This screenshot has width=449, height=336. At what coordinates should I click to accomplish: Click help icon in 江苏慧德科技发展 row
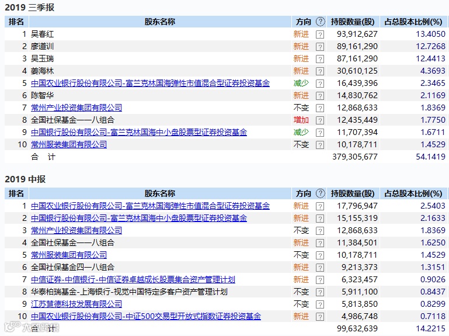(x=320, y=304)
